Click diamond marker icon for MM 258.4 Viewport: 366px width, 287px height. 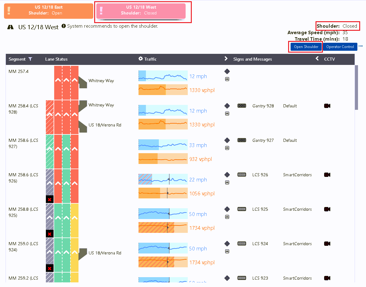coord(227,106)
